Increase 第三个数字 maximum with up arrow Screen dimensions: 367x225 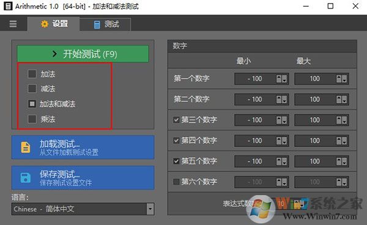click(339, 120)
